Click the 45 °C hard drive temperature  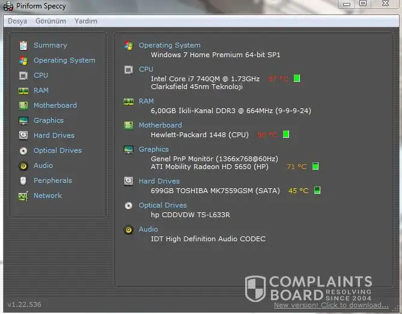[x=298, y=191]
